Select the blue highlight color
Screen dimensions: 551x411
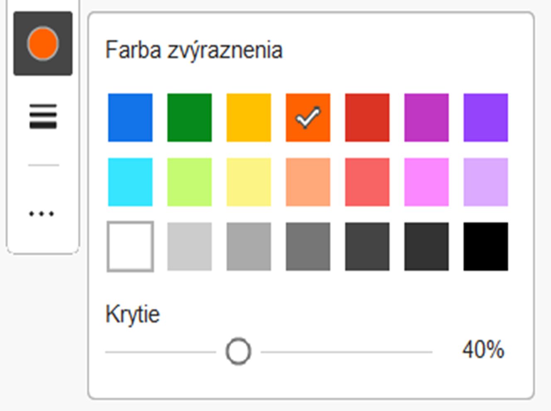130,117
